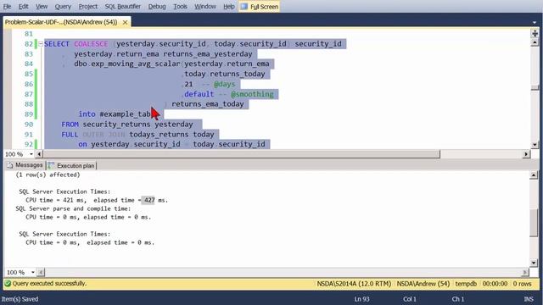Click the COALESCE keyword on line 82
The image size is (543, 305).
pyautogui.click(x=91, y=44)
